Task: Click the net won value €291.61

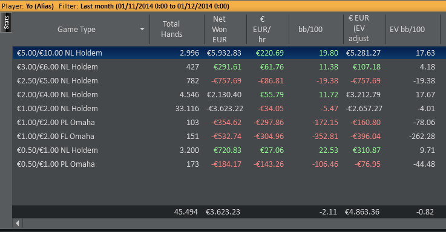Action: point(228,66)
